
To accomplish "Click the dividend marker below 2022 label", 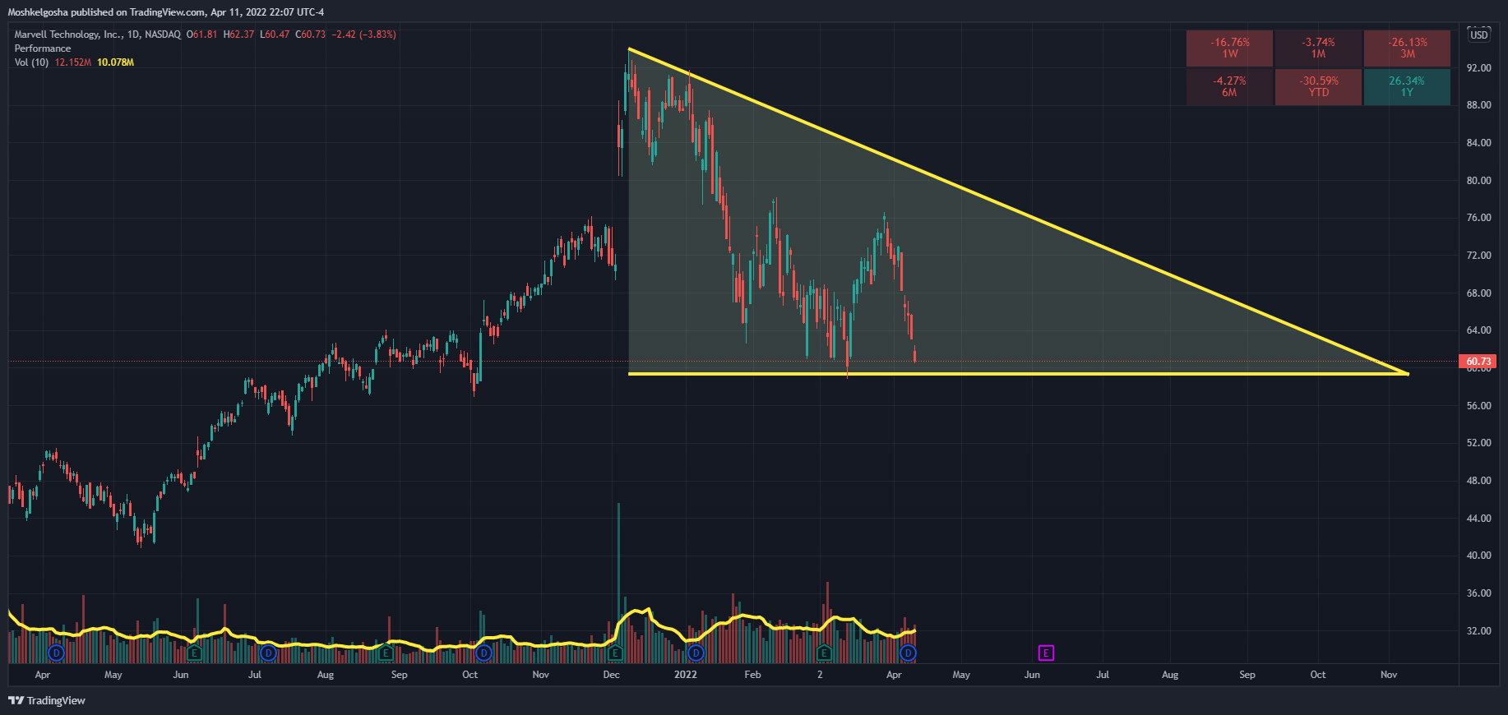I will point(696,653).
